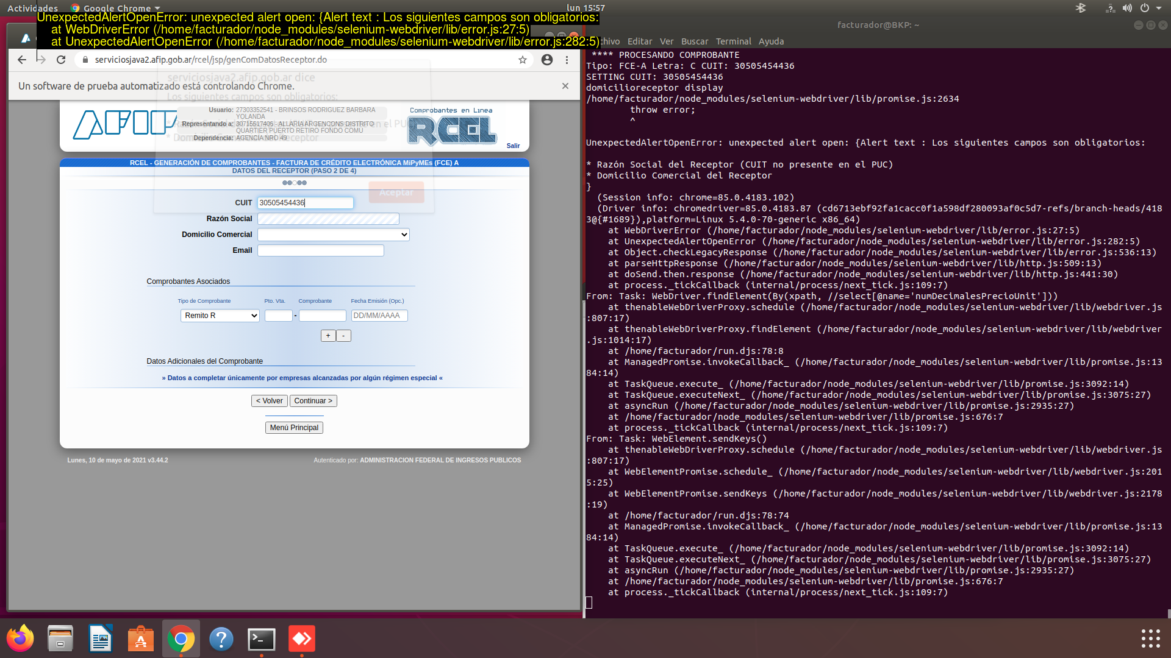1171x658 pixels.
Task: Open Files manager from the dock
Action: tap(60, 639)
